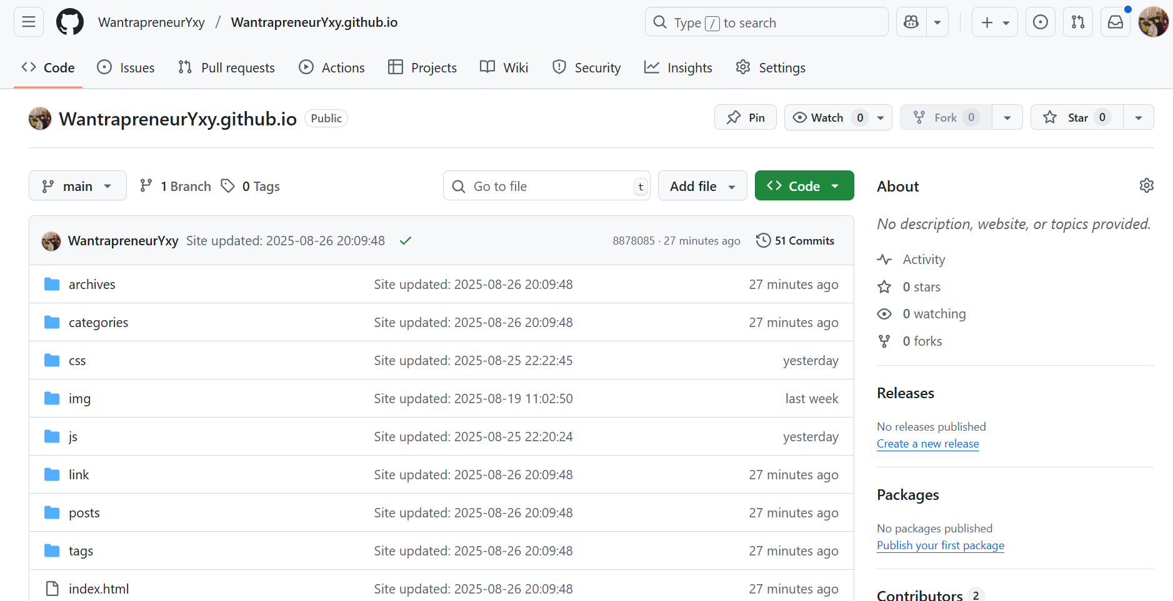Screen dimensions: 1173x601
Task: Open the issues icon in header
Action: [x=1041, y=22]
